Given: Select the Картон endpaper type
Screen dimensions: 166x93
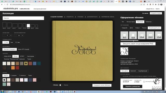Looking at the screenshot, I should 6,75.
